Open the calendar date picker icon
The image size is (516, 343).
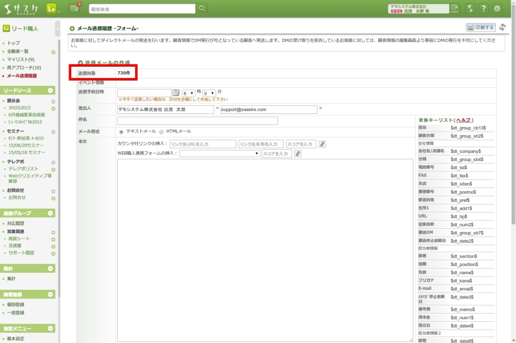point(176,92)
